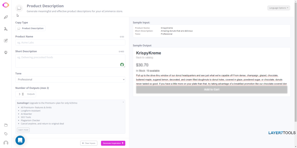Select the Product Description copy type

tap(30, 28)
